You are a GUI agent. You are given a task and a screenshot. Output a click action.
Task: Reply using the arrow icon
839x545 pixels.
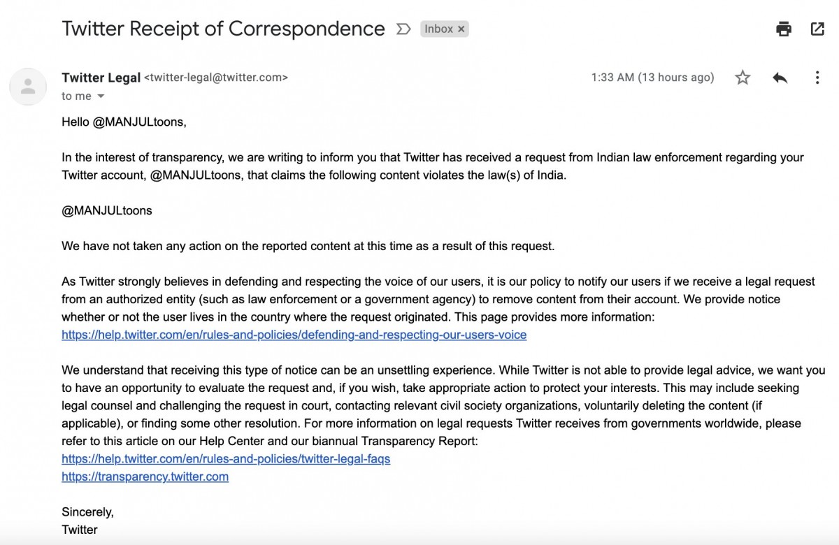point(780,78)
